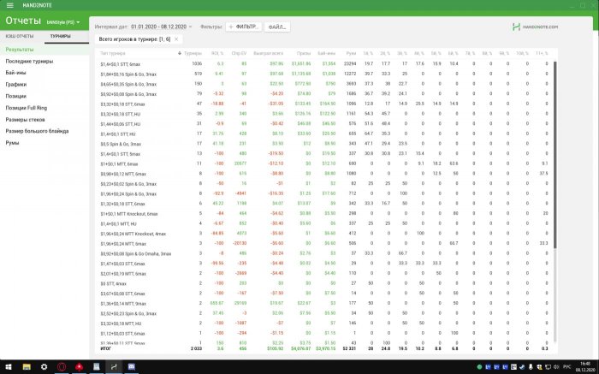Viewport: 599px width, 374px height.
Task: Click the ИТОГ totals row label
Action: pyautogui.click(x=106, y=349)
